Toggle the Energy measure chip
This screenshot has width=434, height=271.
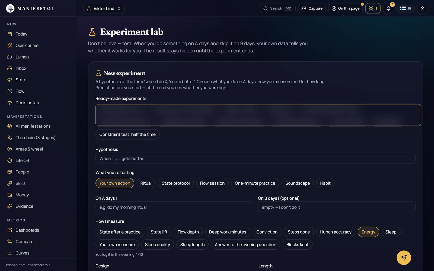[368, 232]
